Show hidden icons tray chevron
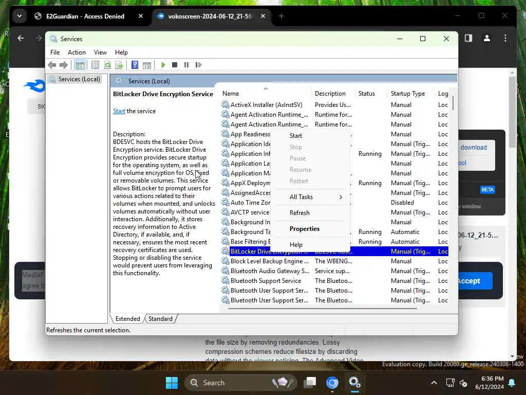The height and width of the screenshot is (395, 526). pyautogui.click(x=434, y=383)
